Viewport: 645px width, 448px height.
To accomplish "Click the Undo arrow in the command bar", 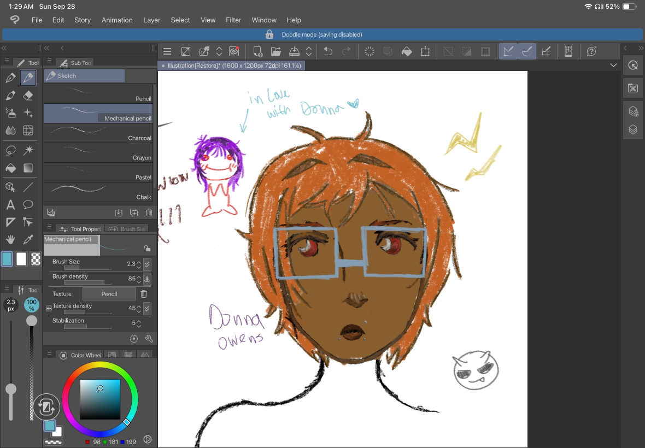I will tap(328, 51).
